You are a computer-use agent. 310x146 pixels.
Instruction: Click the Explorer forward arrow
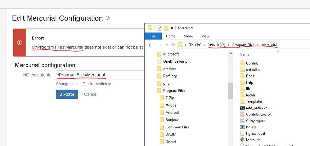[x=159, y=45]
